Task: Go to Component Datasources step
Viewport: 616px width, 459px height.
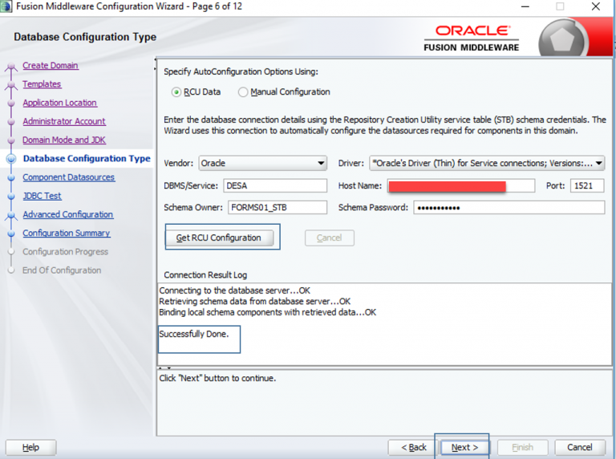Action: tap(68, 177)
